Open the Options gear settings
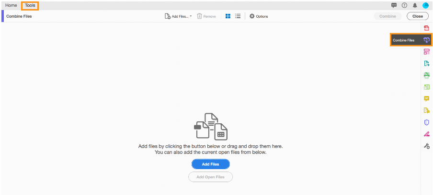The height and width of the screenshot is (195, 433). pyautogui.click(x=259, y=16)
